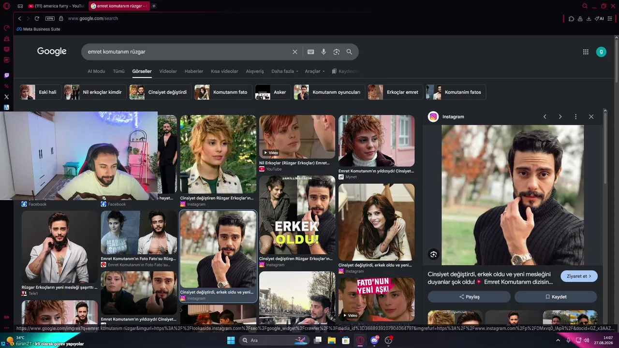The width and height of the screenshot is (619, 348).
Task: Open the Google apps grid
Action: pyautogui.click(x=586, y=52)
